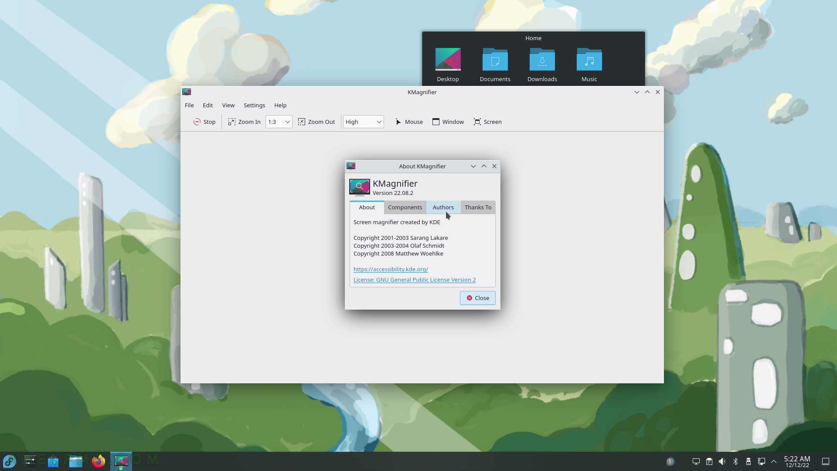Click the clock showing 5:22 AM
The image size is (837, 471).
tap(797, 461)
